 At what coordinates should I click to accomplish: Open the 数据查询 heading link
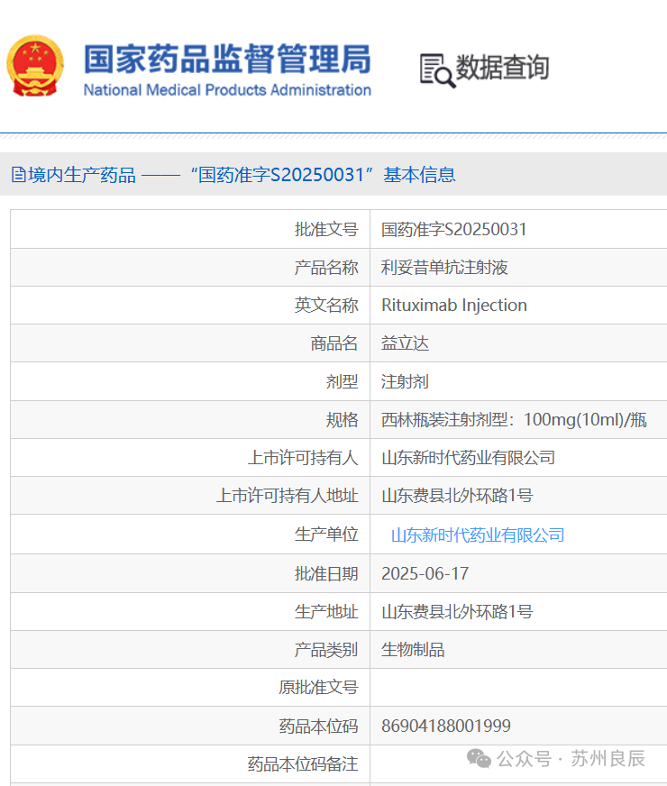[x=502, y=68]
